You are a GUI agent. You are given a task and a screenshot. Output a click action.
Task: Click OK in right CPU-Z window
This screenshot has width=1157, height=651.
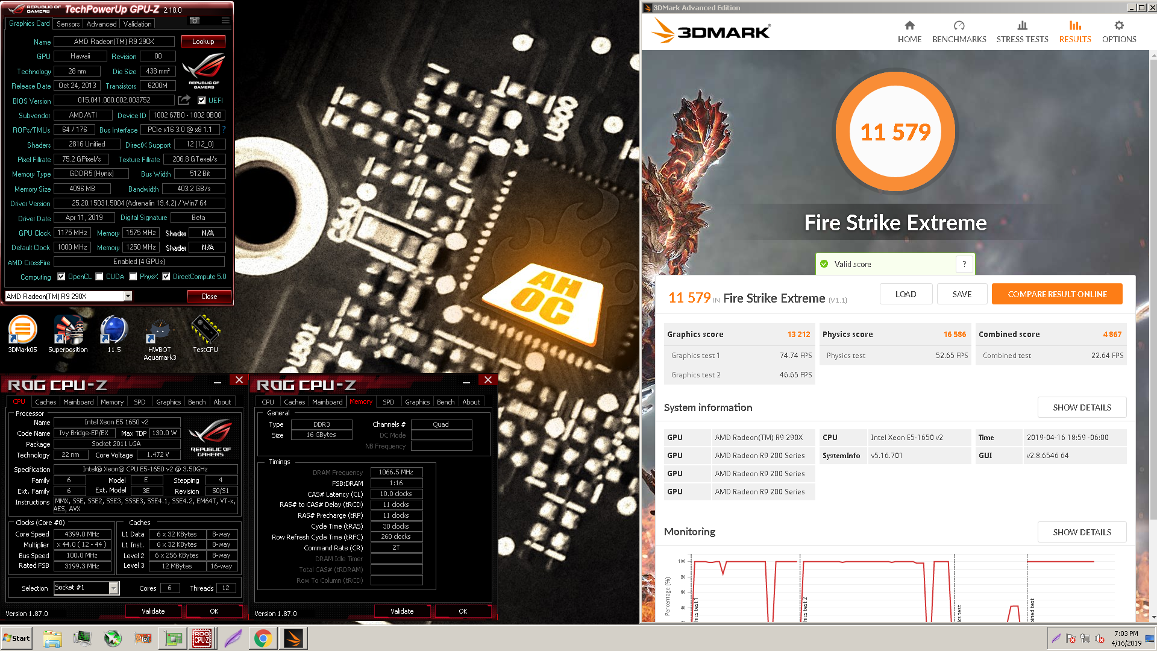tap(463, 611)
